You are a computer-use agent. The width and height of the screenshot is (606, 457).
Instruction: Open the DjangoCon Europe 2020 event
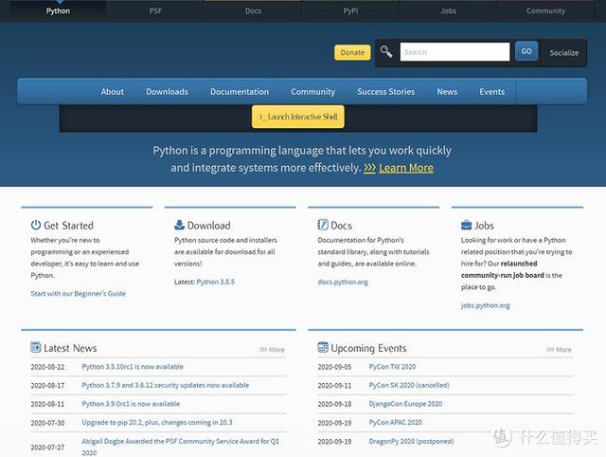click(x=405, y=404)
